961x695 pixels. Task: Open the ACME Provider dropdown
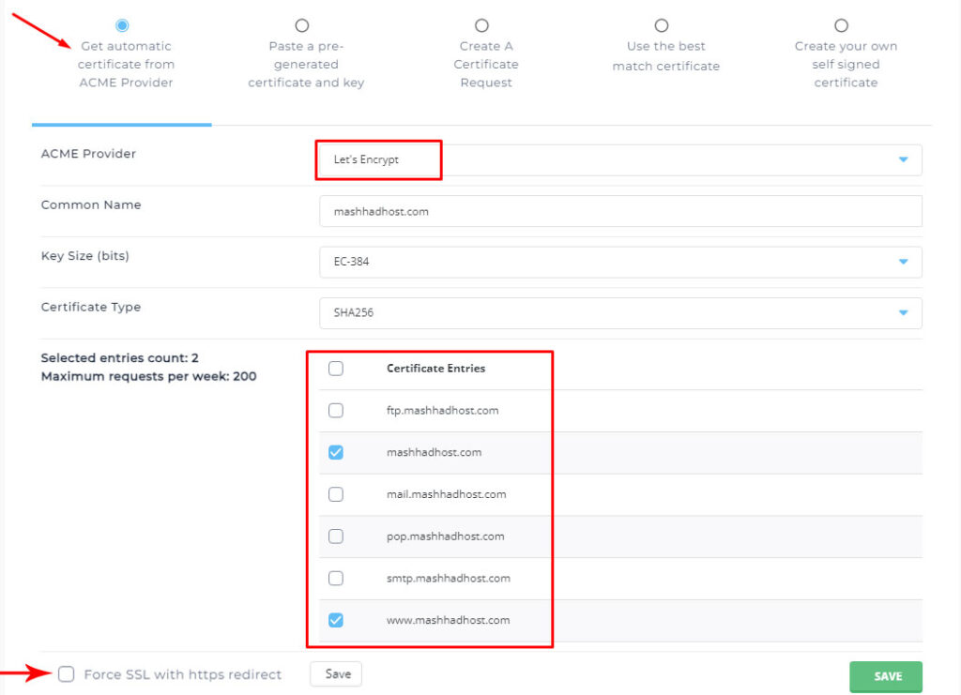coord(619,159)
